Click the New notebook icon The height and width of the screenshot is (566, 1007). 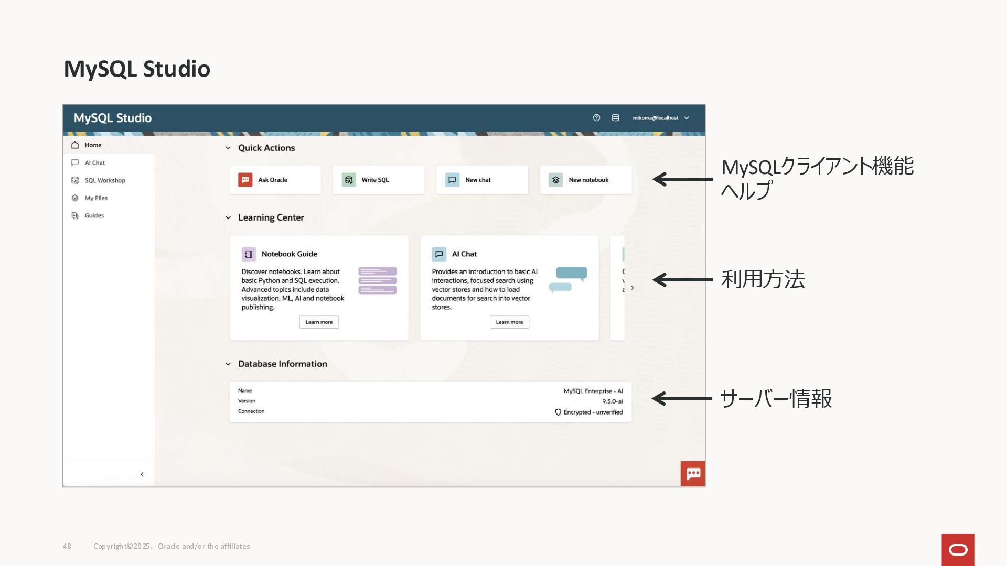pos(555,180)
